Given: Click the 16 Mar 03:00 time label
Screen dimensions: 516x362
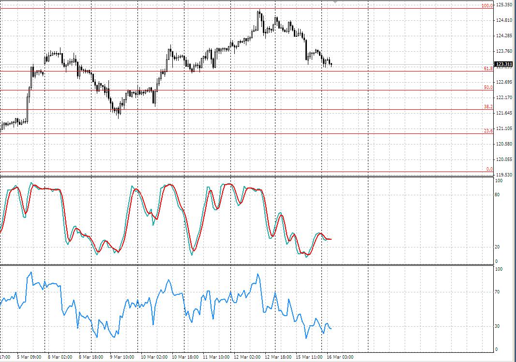Looking at the screenshot, I should pyautogui.click(x=340, y=357).
